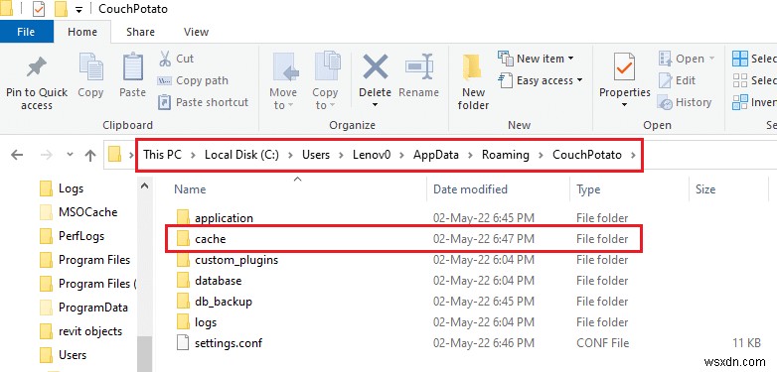Select PerfLogs in the navigation pane
Viewport: 777px width, 372px height.
(x=81, y=236)
